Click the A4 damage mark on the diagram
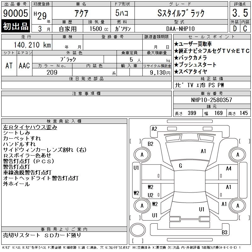Image resolution: width=252 pixels, height=252 pixels. pyautogui.click(x=229, y=169)
